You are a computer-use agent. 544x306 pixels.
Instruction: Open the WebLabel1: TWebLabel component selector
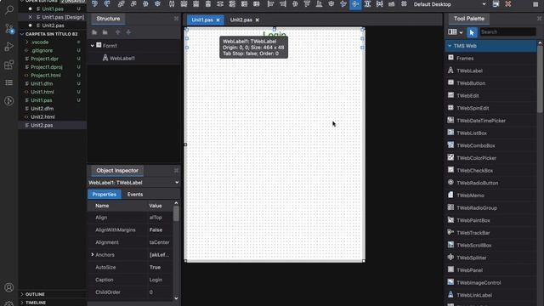click(133, 183)
